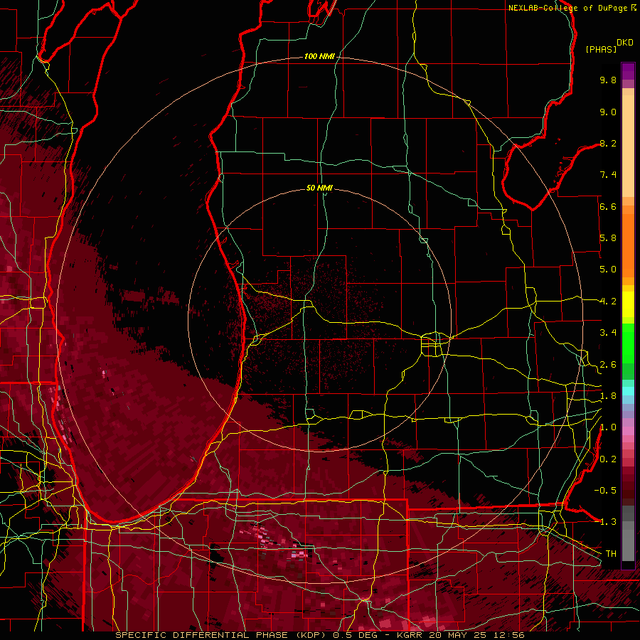The width and height of the screenshot is (640, 640).
Task: Click the 1.0 scale value
Action: 608,427
